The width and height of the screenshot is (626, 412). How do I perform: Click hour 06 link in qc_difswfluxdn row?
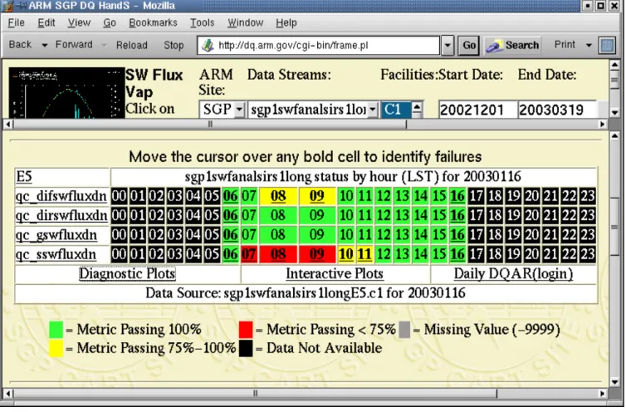click(x=230, y=196)
